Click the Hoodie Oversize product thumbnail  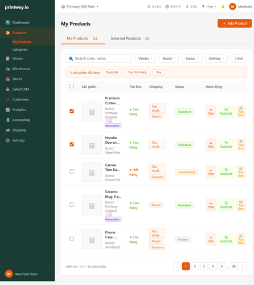(92, 145)
